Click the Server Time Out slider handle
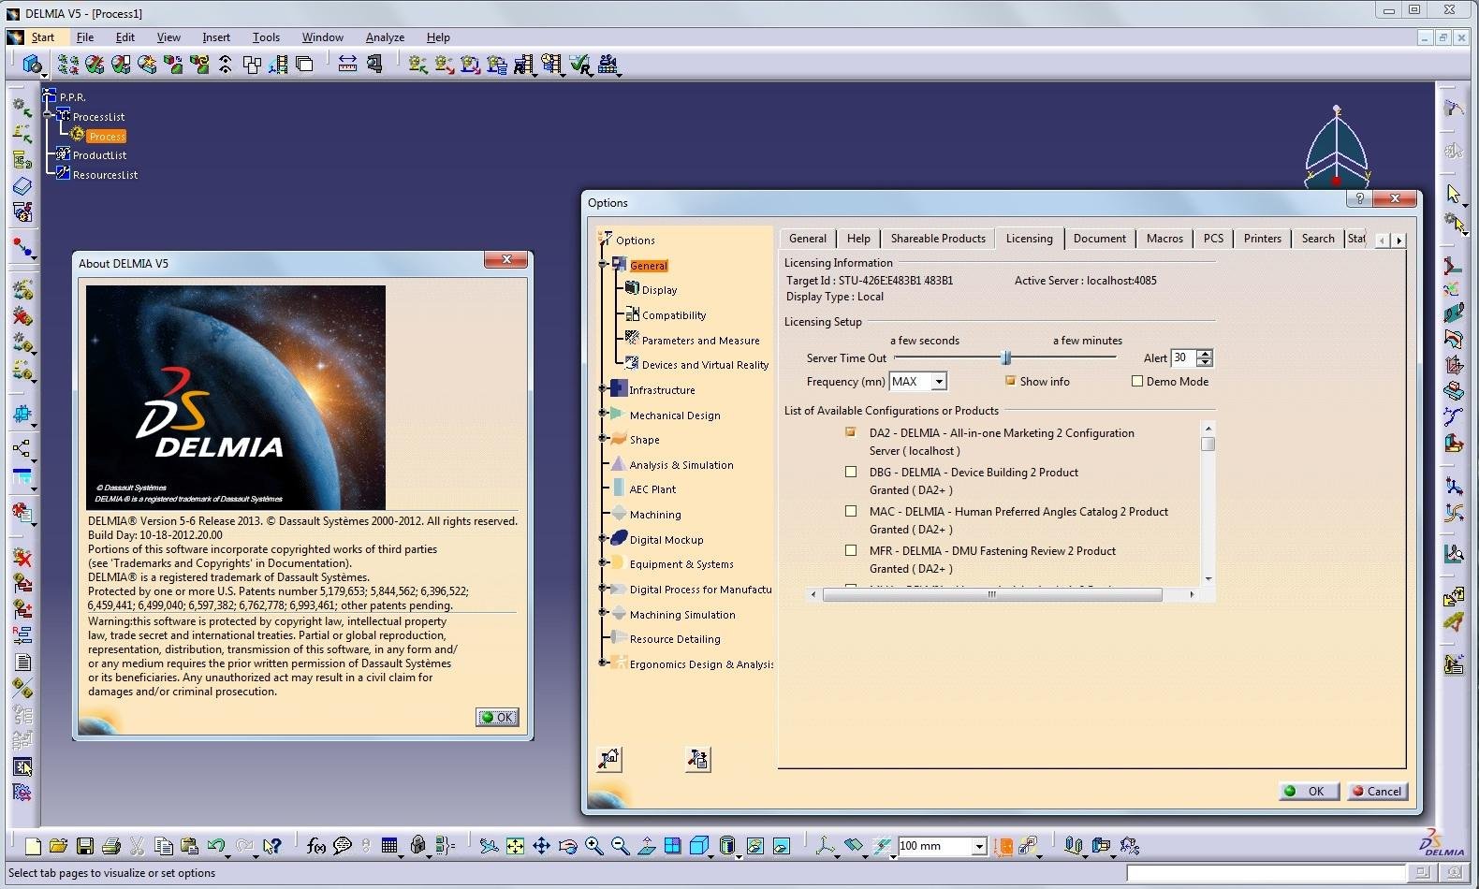This screenshot has height=889, width=1479. click(x=1006, y=357)
